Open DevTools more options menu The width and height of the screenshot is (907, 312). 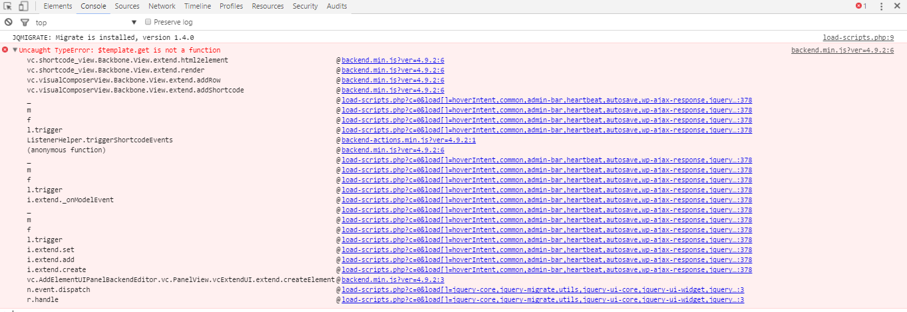(881, 6)
